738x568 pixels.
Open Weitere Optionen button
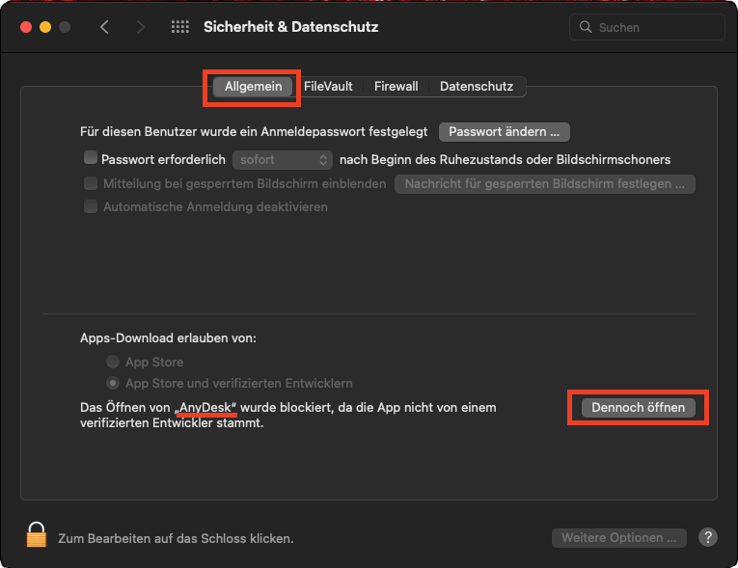618,538
